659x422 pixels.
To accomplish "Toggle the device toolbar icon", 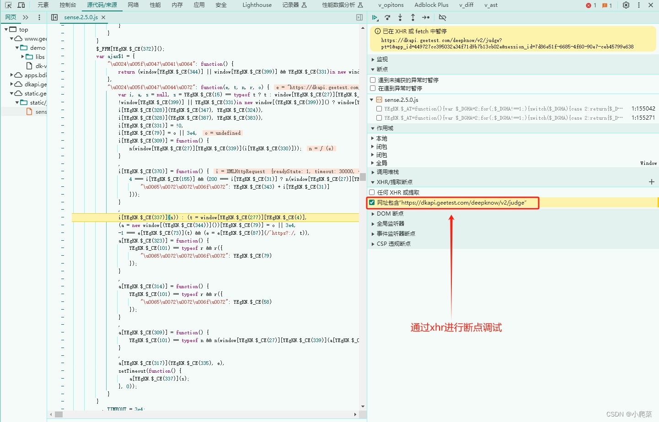I will pos(21,5).
